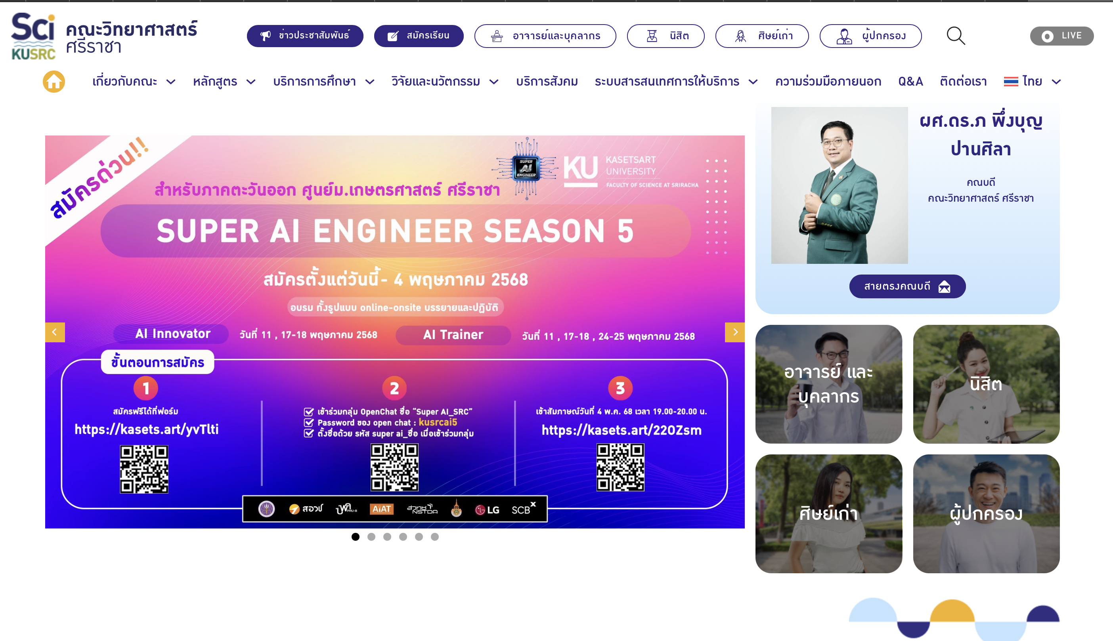This screenshot has height=641, width=1113.
Task: Click the alumni icon beside ศิษย์เก่า
Action: click(x=740, y=36)
